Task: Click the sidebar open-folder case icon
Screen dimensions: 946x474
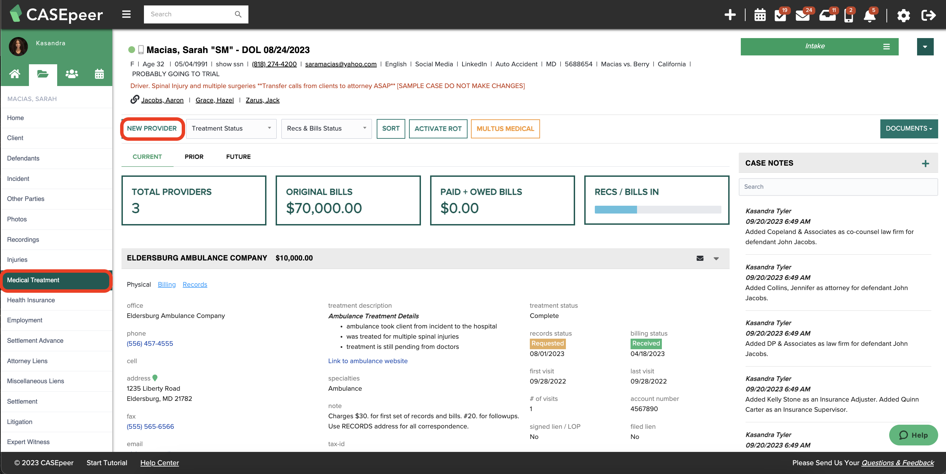Action: tap(43, 74)
